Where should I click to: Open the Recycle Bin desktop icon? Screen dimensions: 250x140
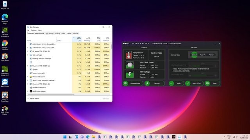5,5
